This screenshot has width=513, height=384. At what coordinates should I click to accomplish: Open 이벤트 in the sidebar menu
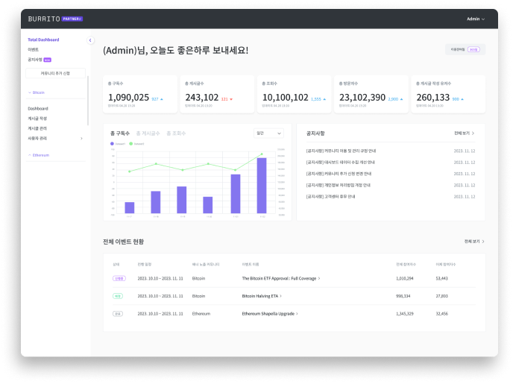pos(34,49)
